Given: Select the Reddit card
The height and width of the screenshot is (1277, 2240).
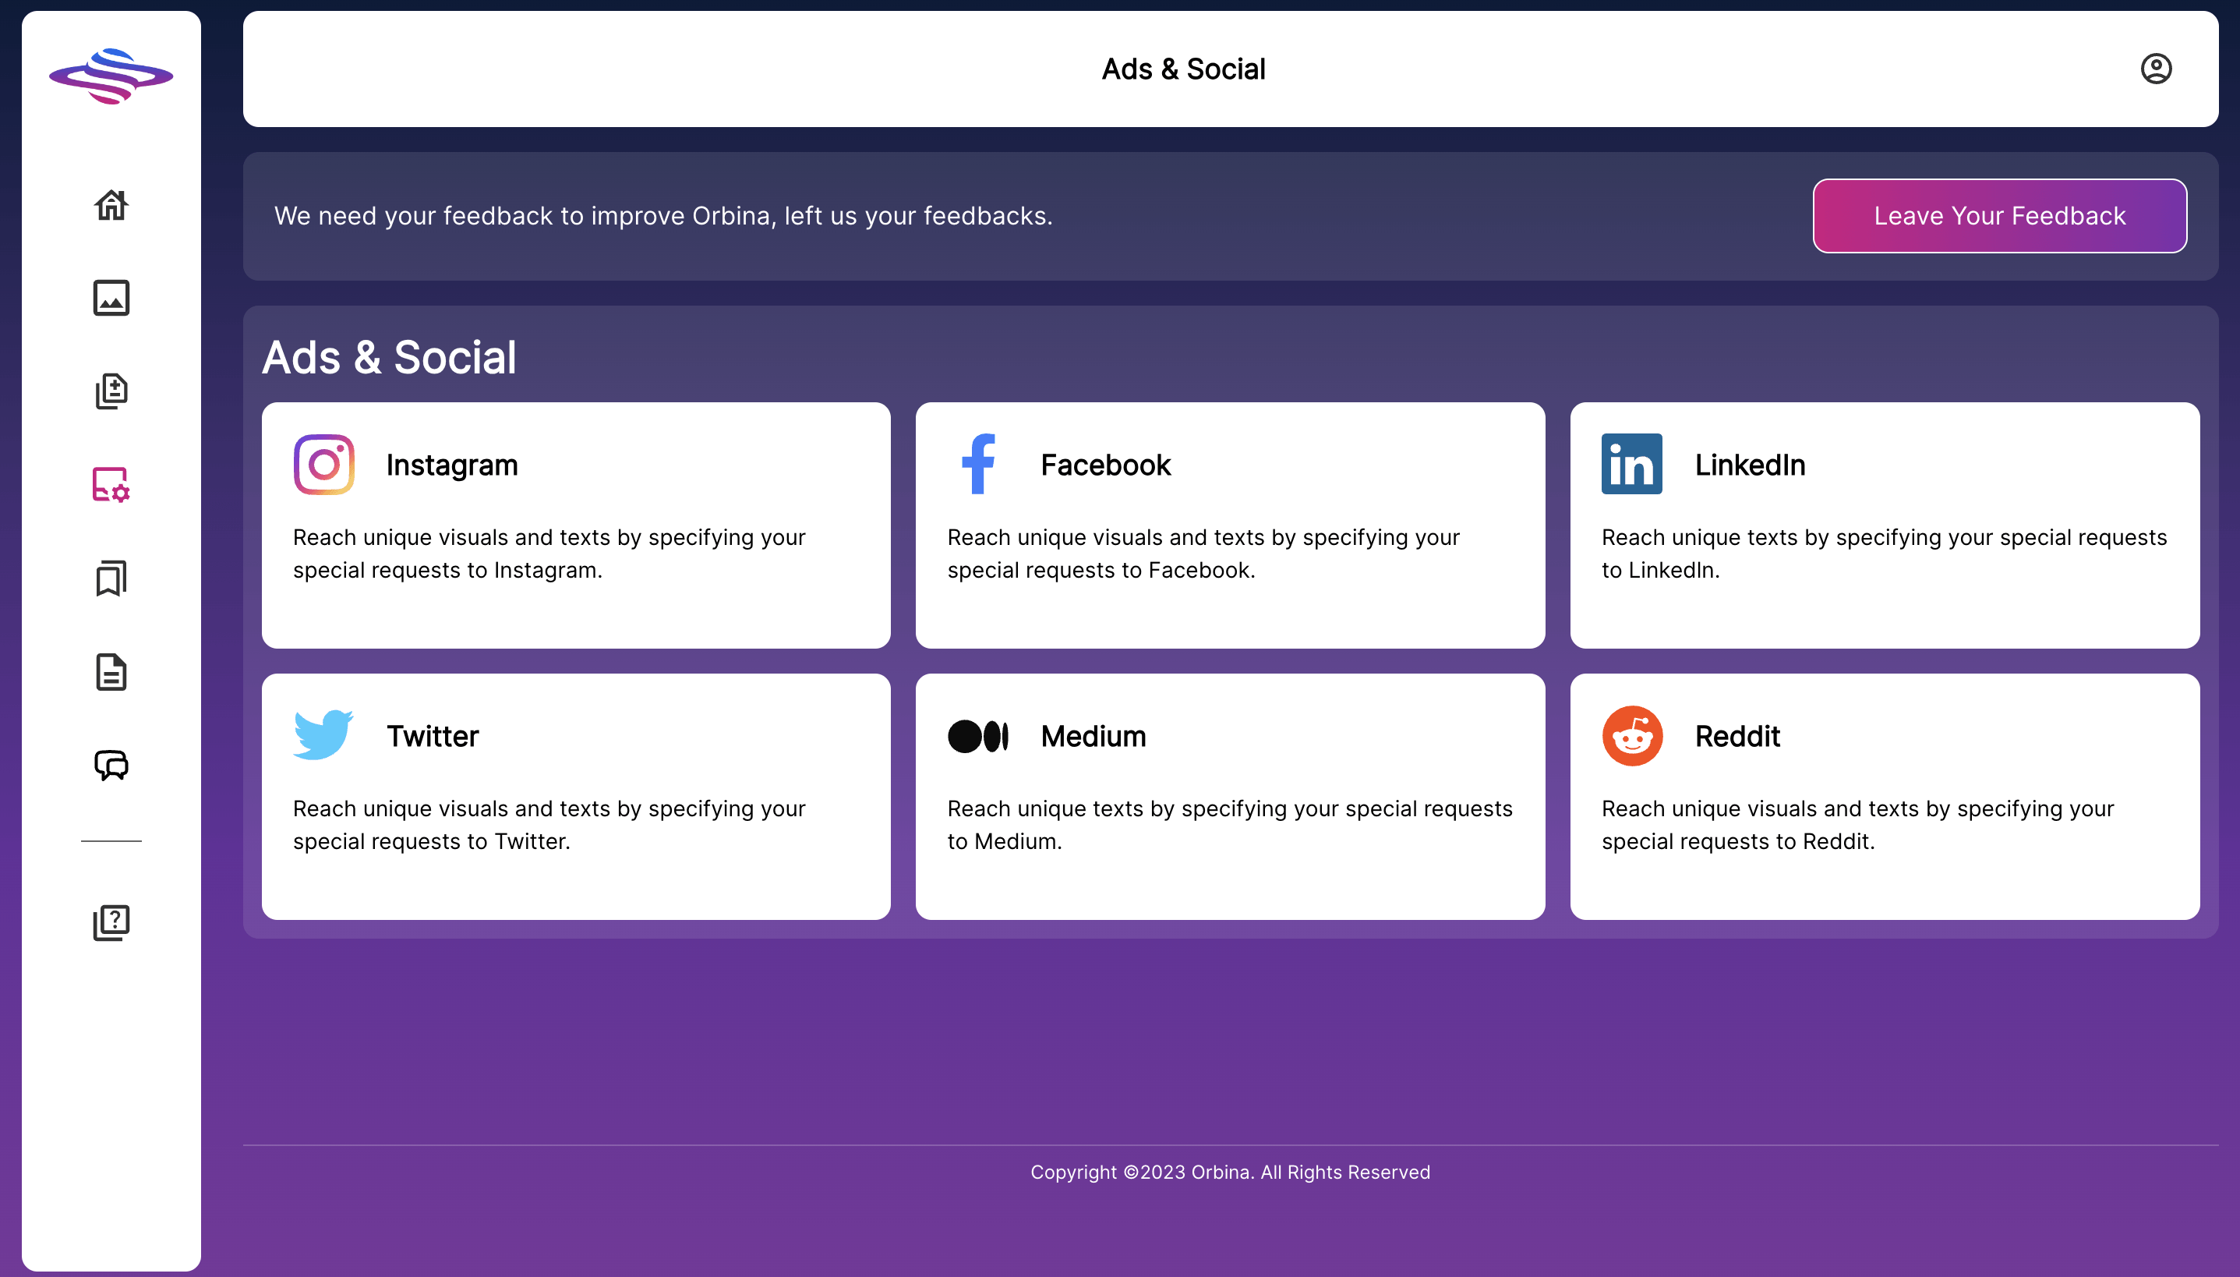Looking at the screenshot, I should 1884,797.
